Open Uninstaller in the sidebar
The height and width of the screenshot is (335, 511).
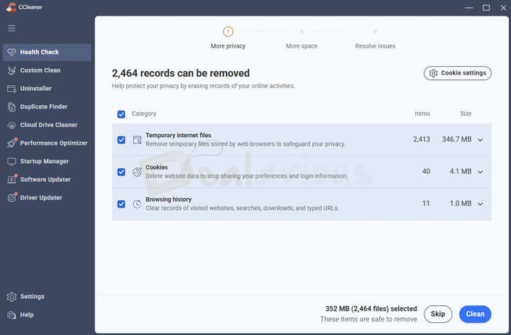[x=47, y=89]
